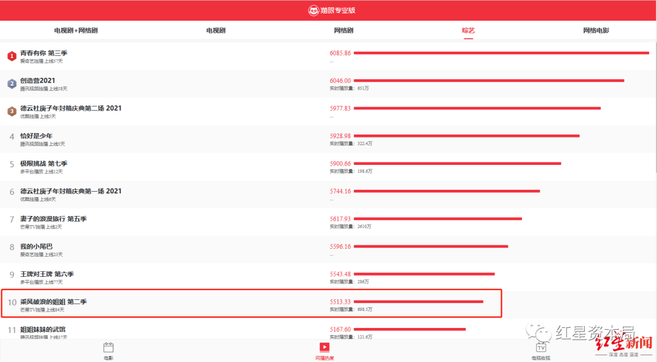
Task: Click heat value 6046.00
Action: [x=340, y=80]
